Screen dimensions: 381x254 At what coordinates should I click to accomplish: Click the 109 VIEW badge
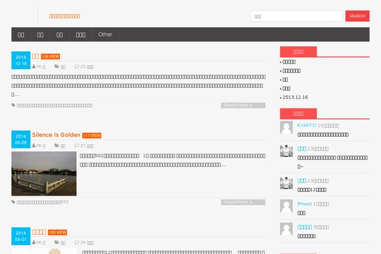click(x=51, y=57)
